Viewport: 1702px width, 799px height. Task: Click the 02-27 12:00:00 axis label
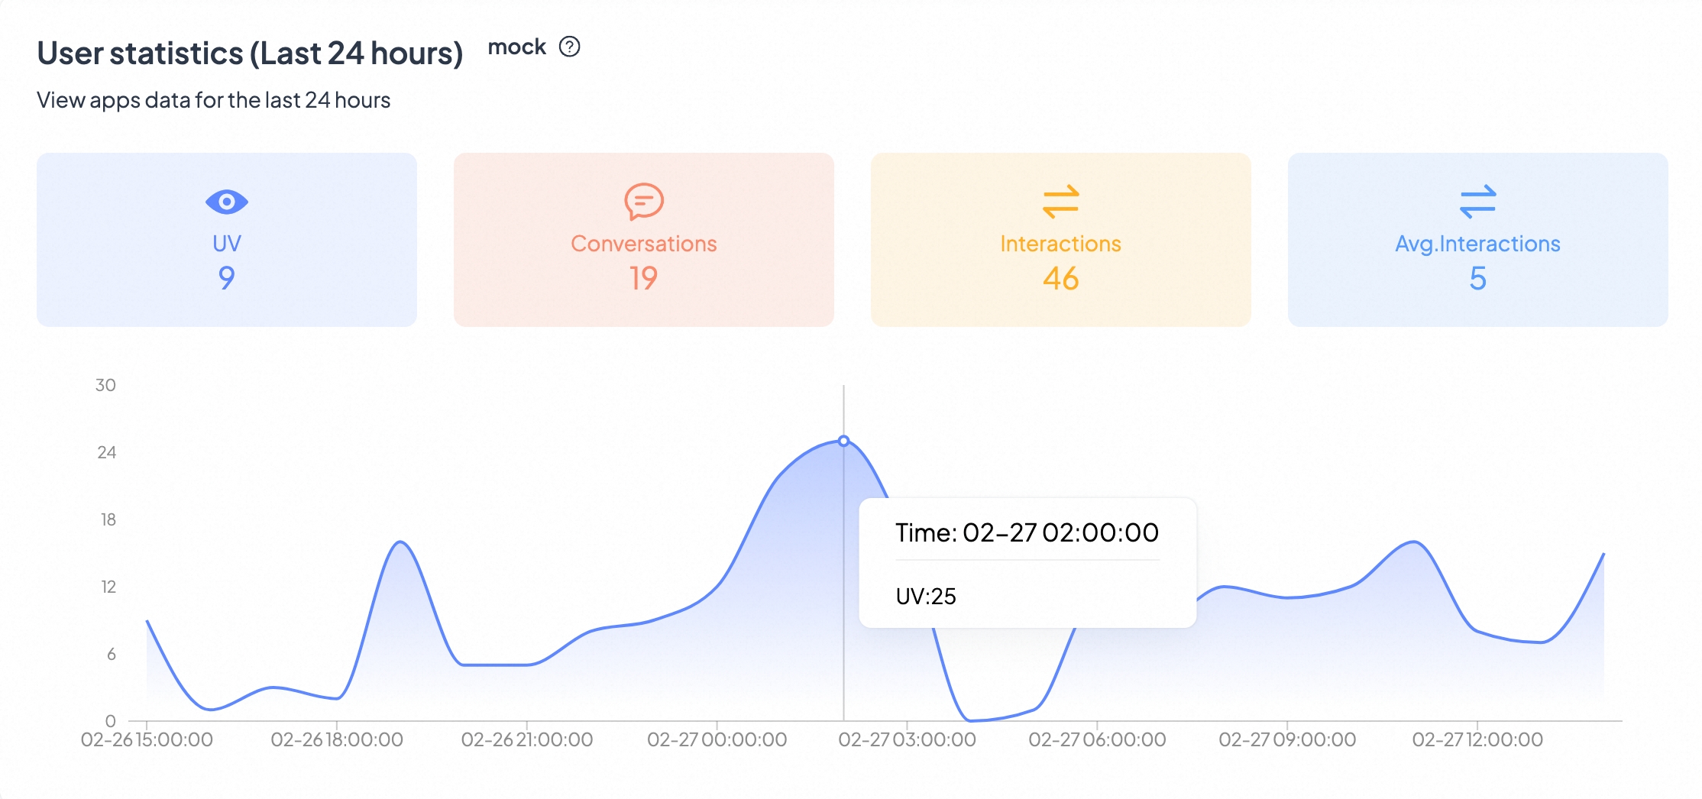1477,739
